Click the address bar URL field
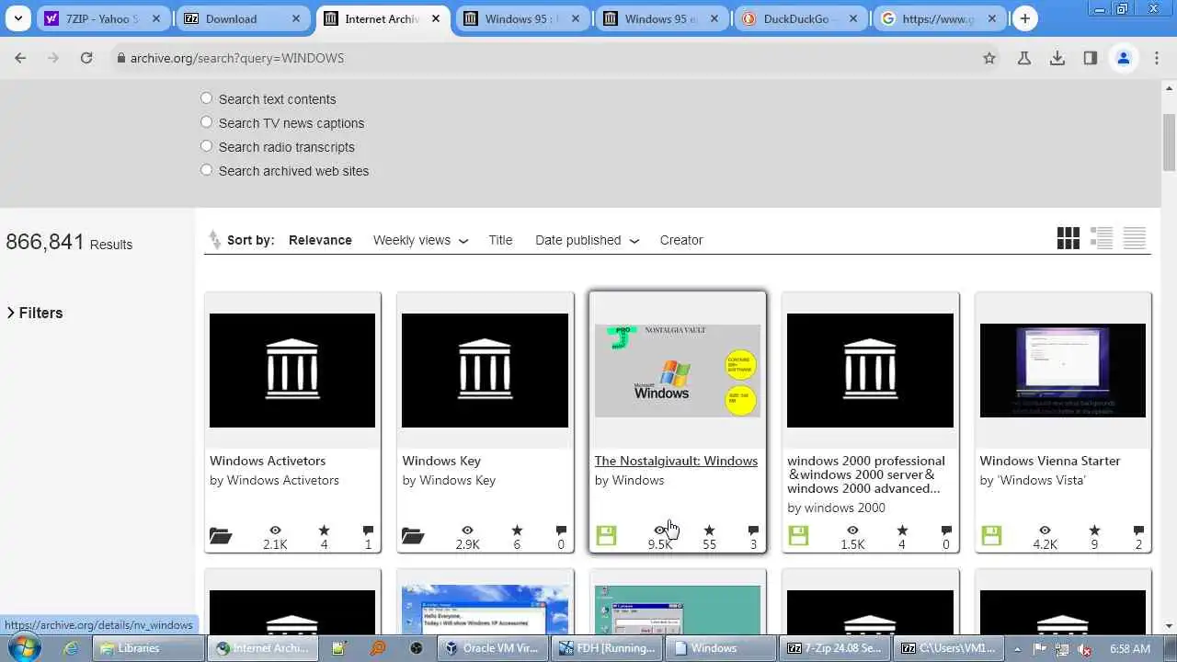 point(543,58)
